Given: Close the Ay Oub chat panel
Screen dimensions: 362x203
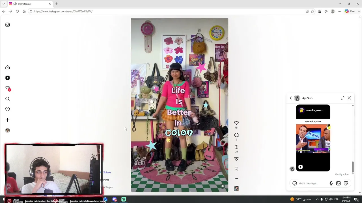Looking at the screenshot, I should tap(349, 98).
